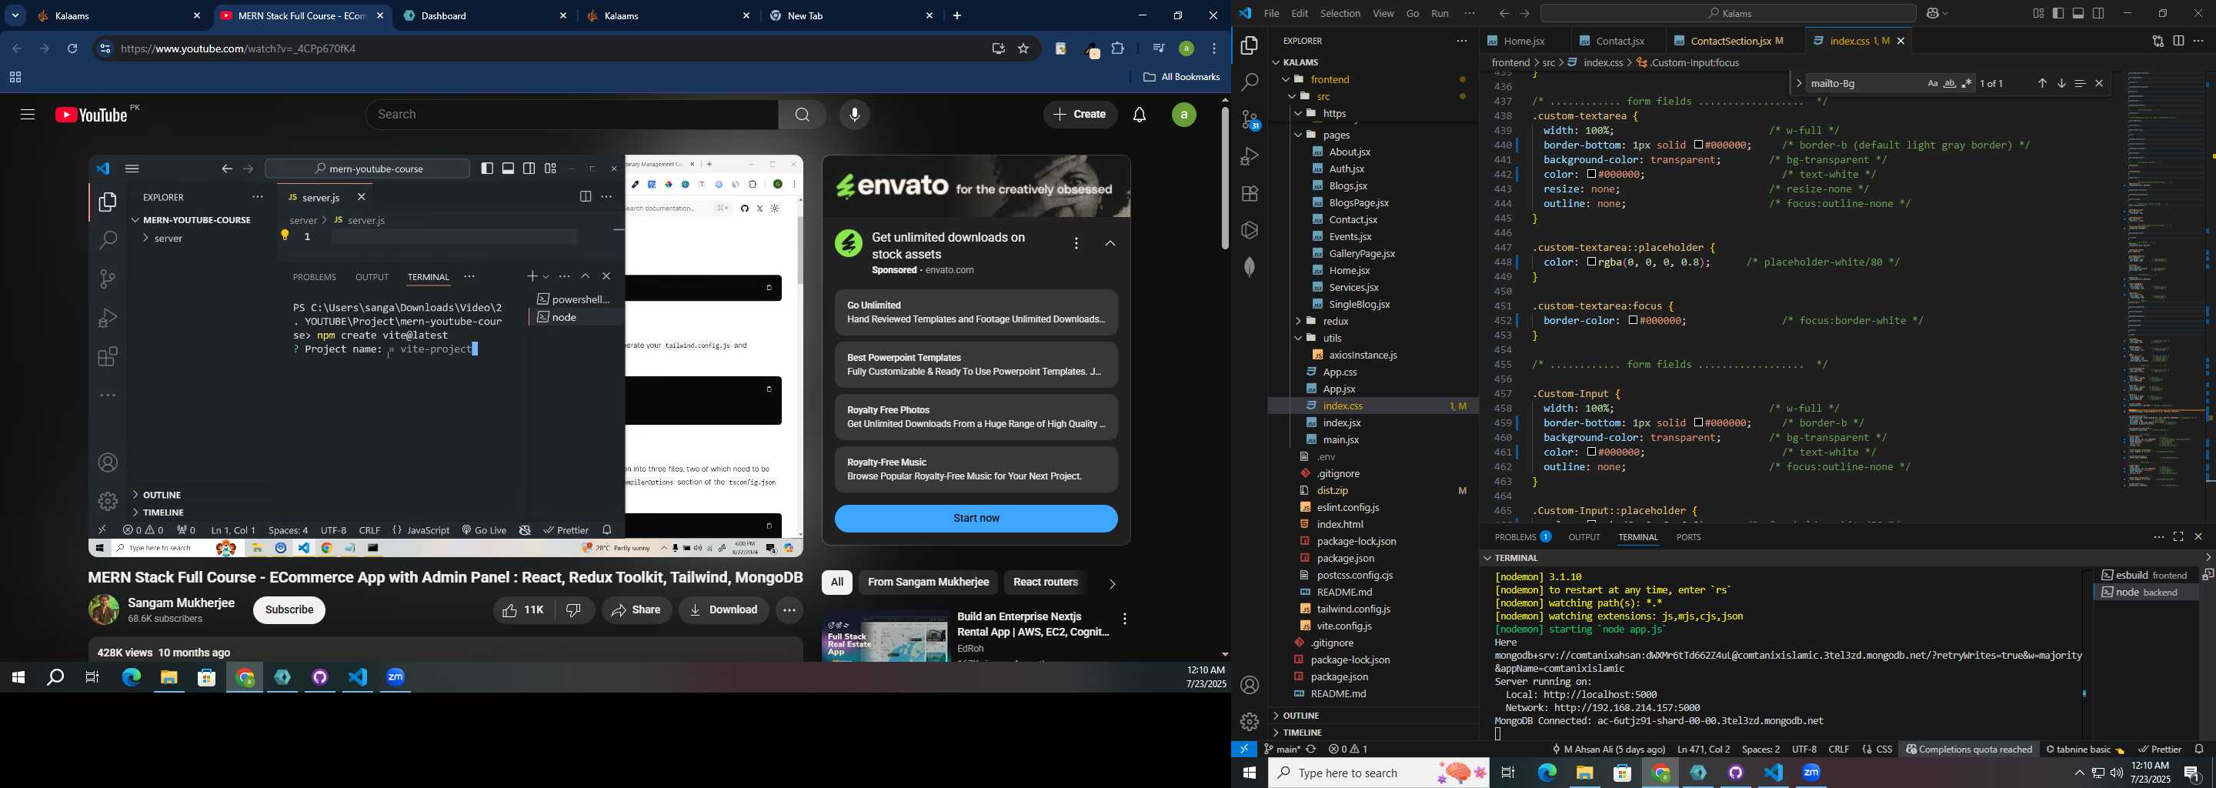The width and height of the screenshot is (2216, 788).
Task: Open Run menu in VS Code
Action: [1440, 14]
